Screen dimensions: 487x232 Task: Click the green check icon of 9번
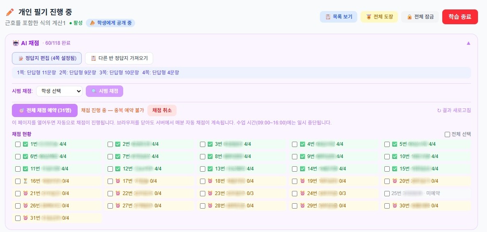tap(303, 156)
